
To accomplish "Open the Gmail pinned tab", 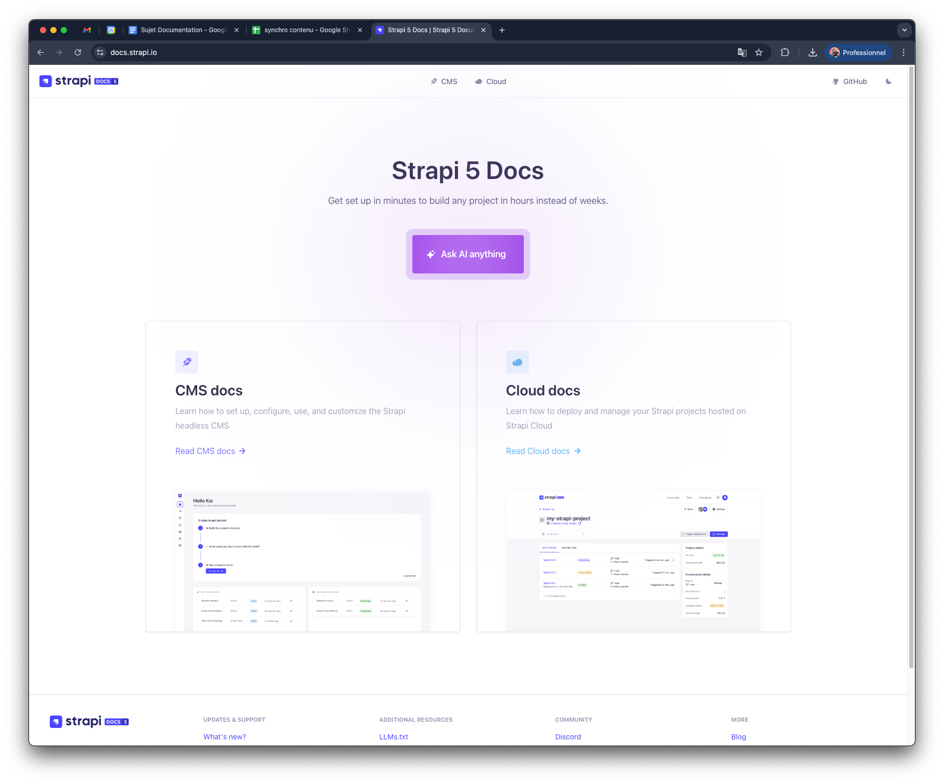I will click(87, 30).
